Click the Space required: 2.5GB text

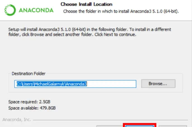(x=29, y=102)
